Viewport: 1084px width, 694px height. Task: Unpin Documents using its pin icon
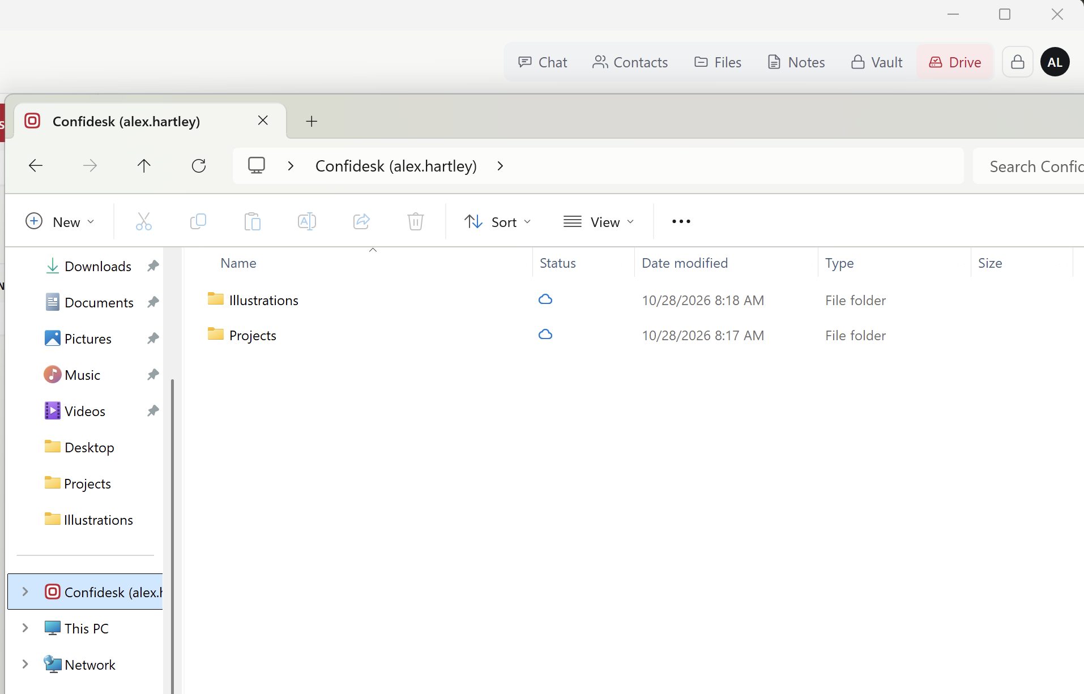point(153,302)
